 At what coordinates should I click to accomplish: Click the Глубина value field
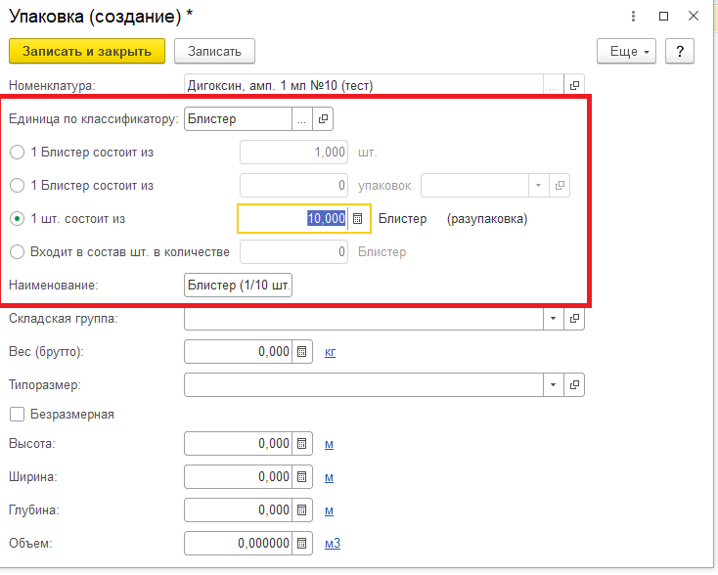pyautogui.click(x=238, y=510)
